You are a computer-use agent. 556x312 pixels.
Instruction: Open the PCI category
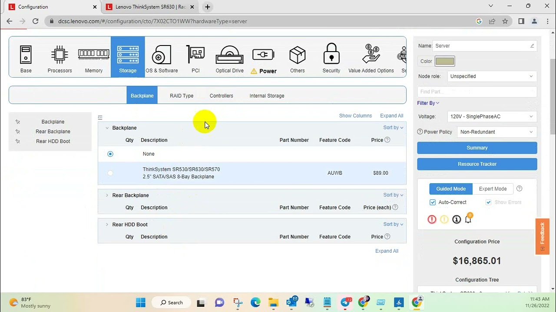195,58
